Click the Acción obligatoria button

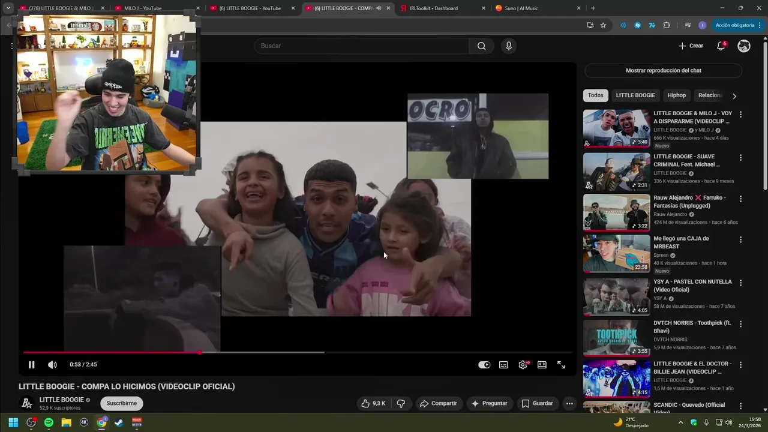coord(735,25)
